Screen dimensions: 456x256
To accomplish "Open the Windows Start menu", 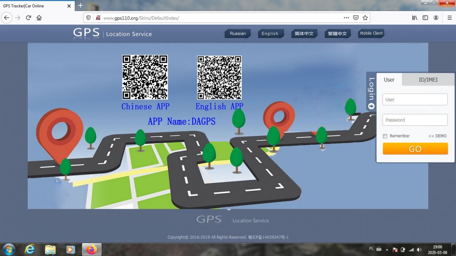I will pos(8,250).
